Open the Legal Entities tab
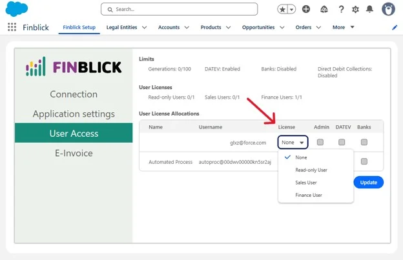 [121, 27]
